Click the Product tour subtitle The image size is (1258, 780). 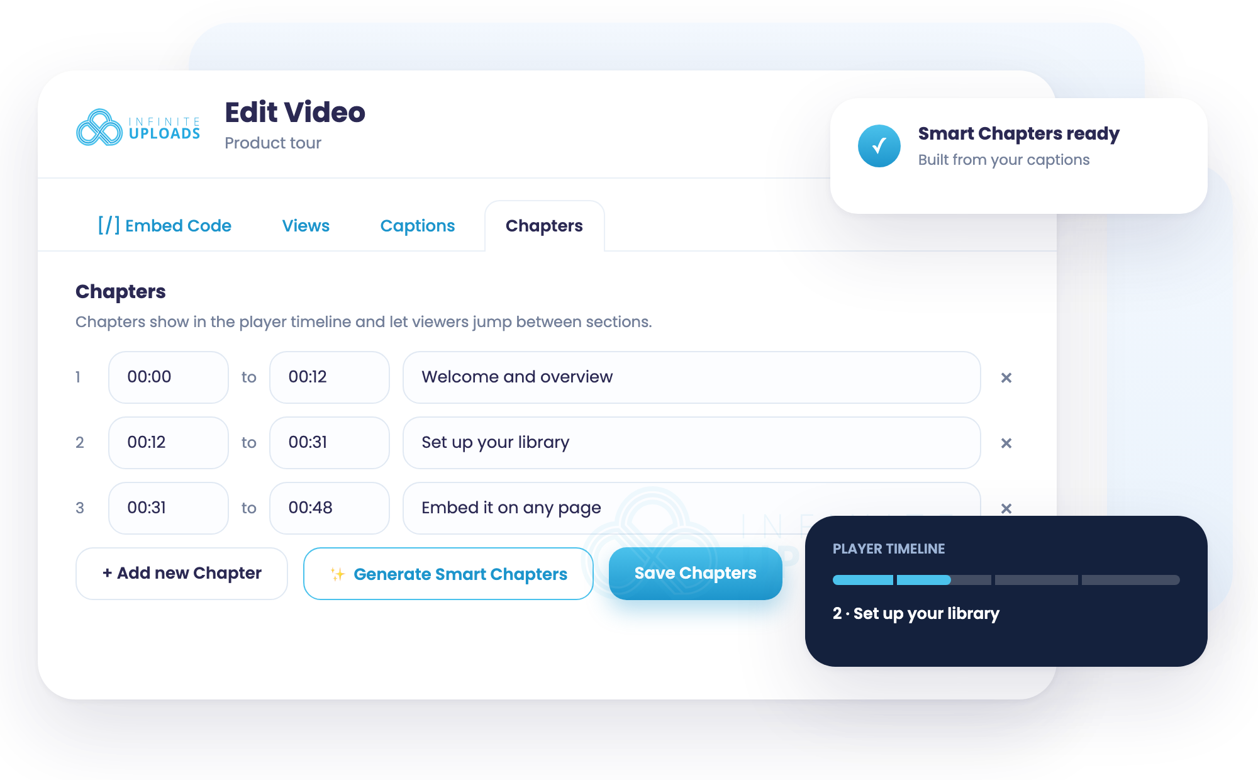point(273,143)
